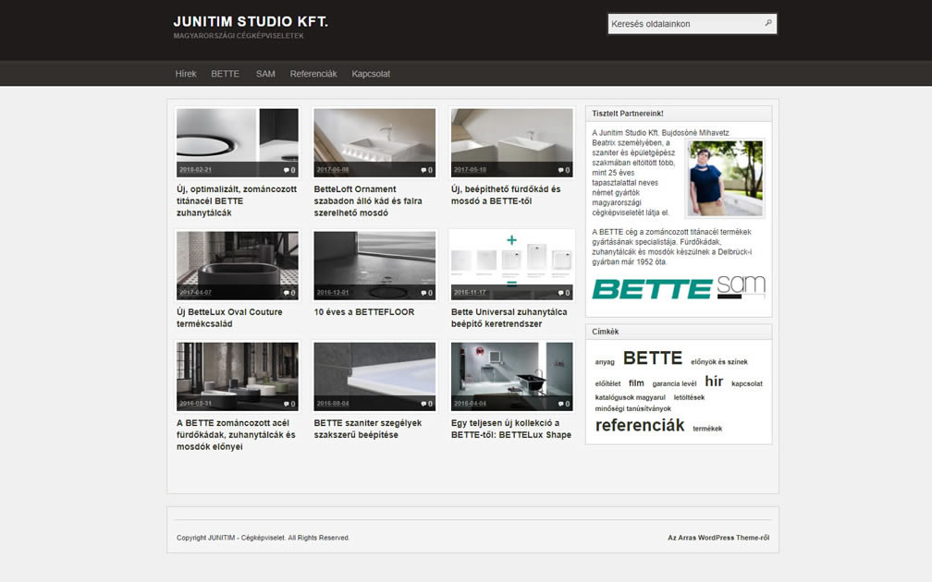Image resolution: width=932 pixels, height=582 pixels.
Task: Click the 2016-04-04 date label
Action: pos(470,404)
